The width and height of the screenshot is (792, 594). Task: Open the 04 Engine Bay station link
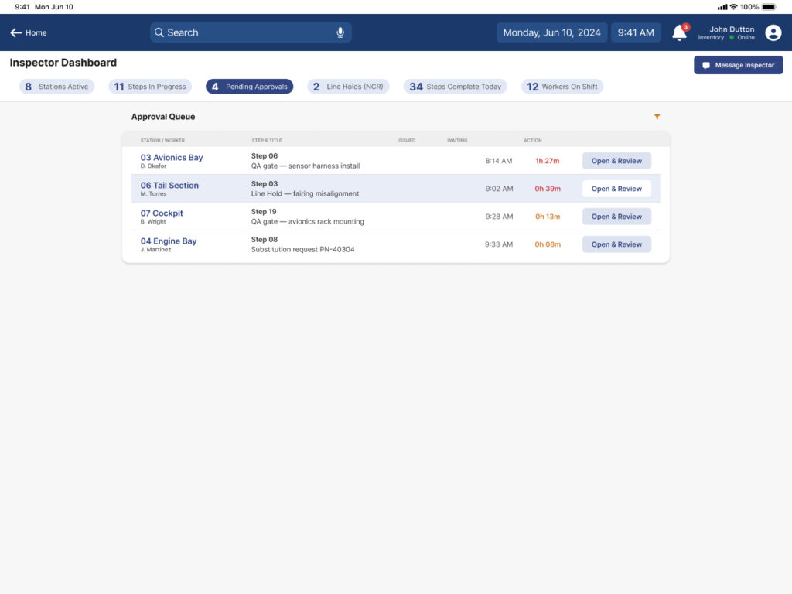(169, 241)
